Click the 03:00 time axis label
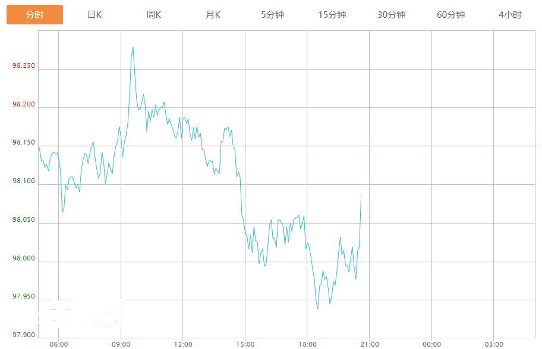 pos(493,344)
